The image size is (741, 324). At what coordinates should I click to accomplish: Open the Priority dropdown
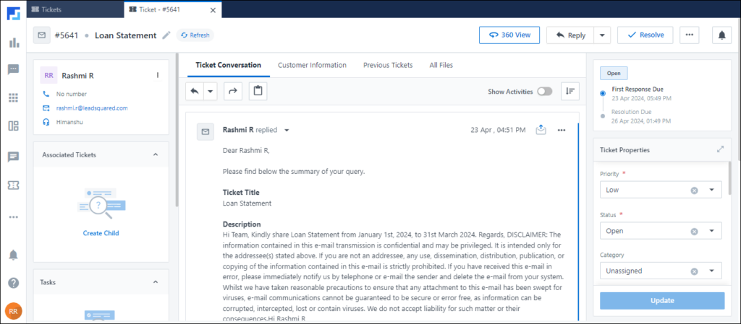(x=712, y=191)
